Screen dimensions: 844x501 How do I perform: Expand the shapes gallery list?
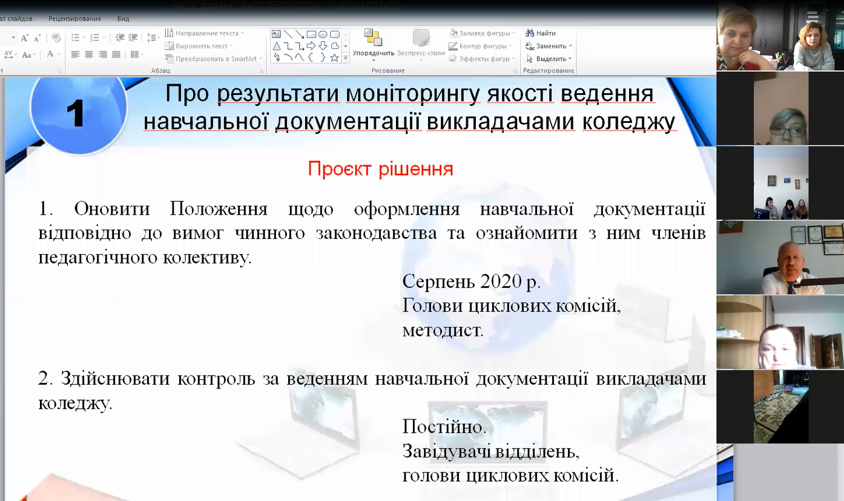[346, 58]
